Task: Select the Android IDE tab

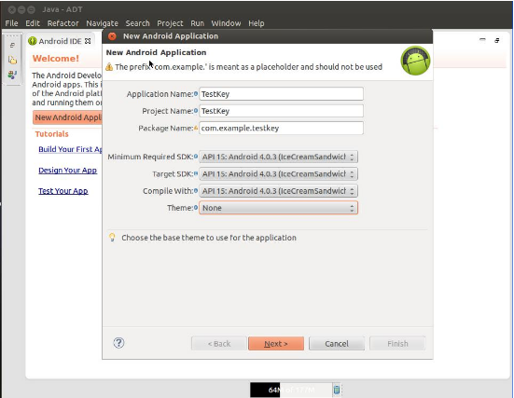Action: pyautogui.click(x=60, y=41)
